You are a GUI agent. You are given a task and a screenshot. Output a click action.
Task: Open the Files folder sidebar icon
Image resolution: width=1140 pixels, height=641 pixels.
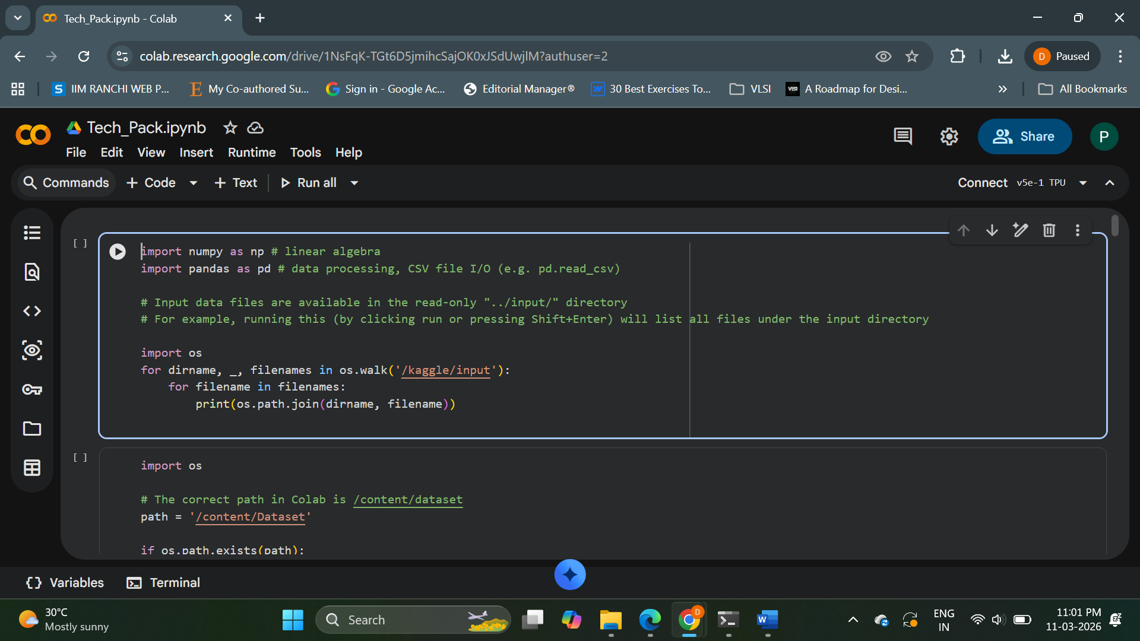[x=32, y=429]
